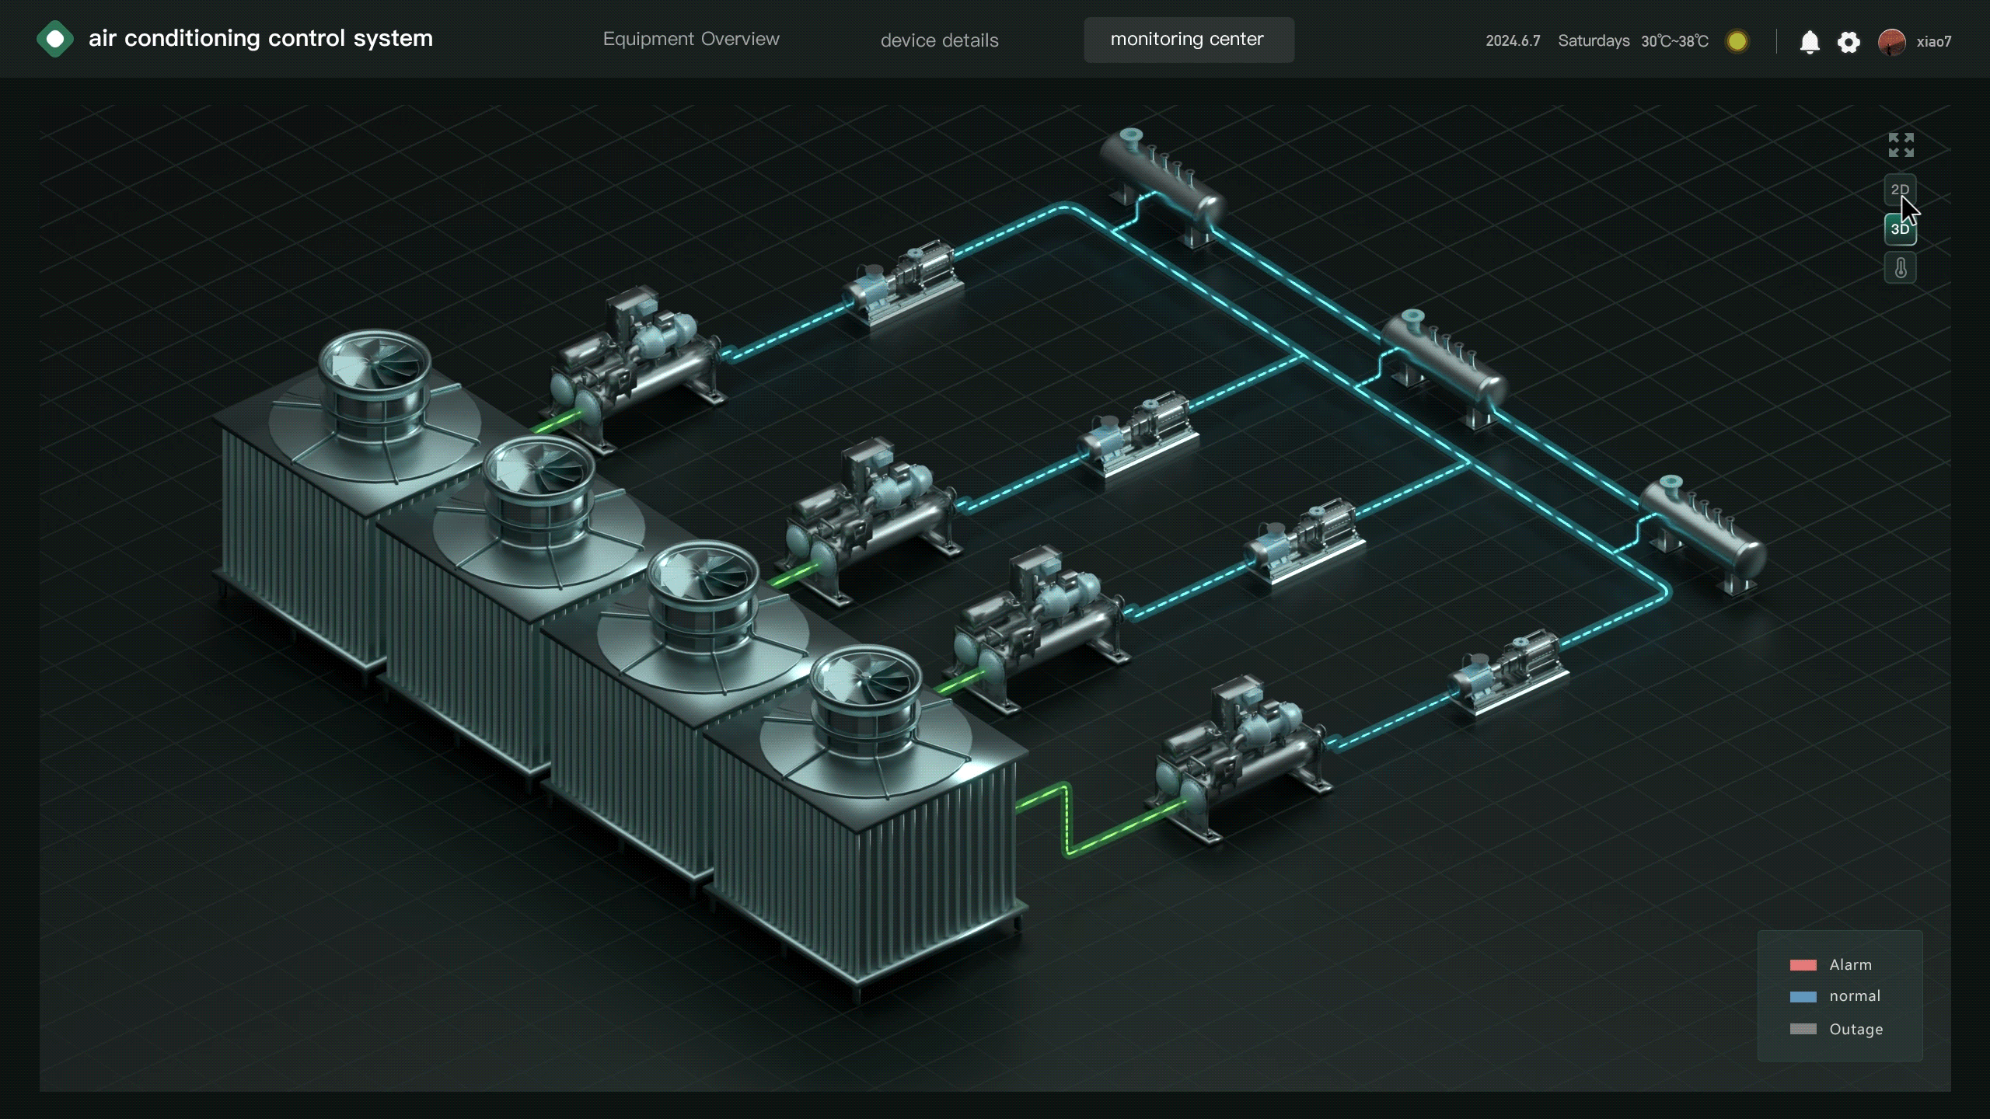The height and width of the screenshot is (1119, 1990).
Task: Click the 'Outage' legend label
Action: click(x=1856, y=1029)
